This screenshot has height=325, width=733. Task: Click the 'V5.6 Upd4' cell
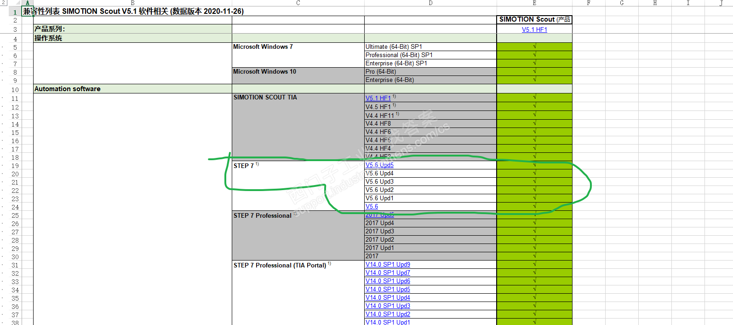pyautogui.click(x=430, y=173)
